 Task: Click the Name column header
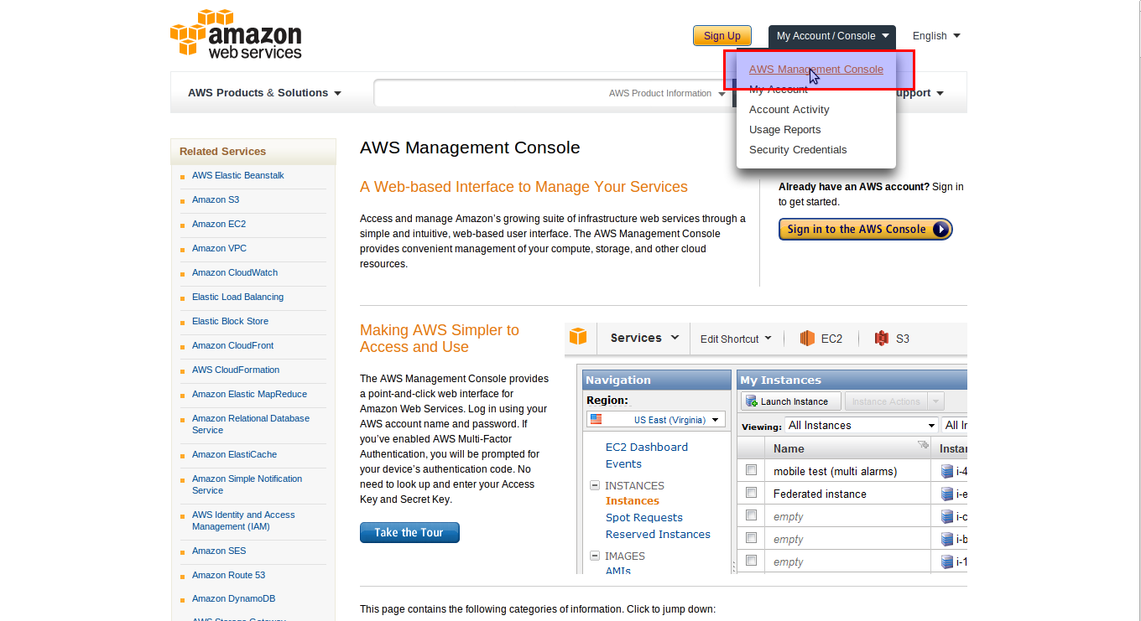coord(848,448)
